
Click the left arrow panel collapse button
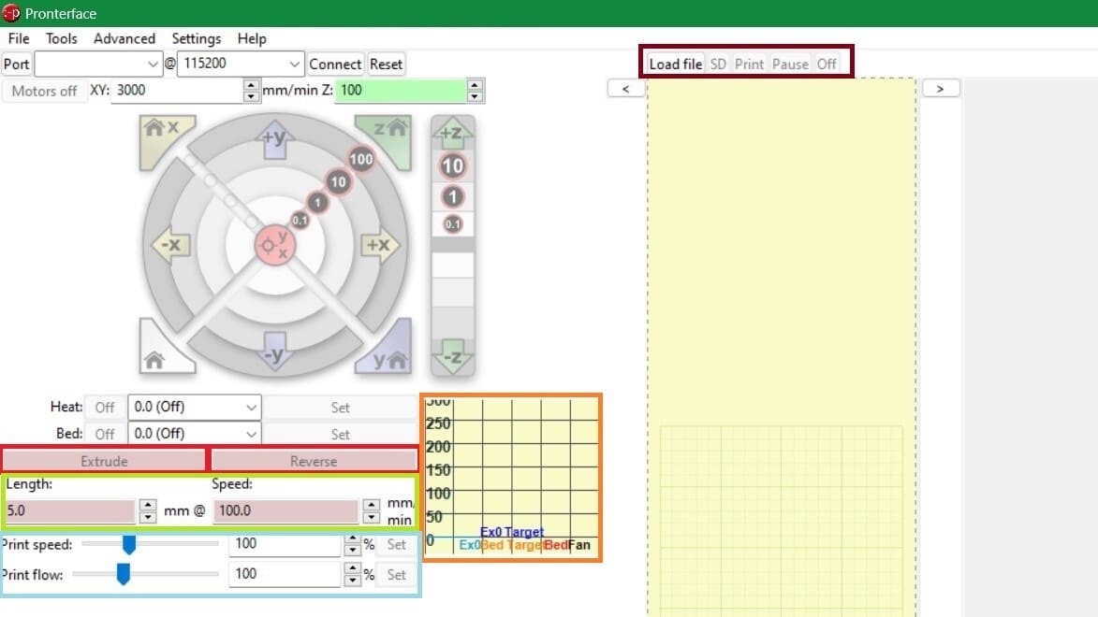tap(626, 89)
